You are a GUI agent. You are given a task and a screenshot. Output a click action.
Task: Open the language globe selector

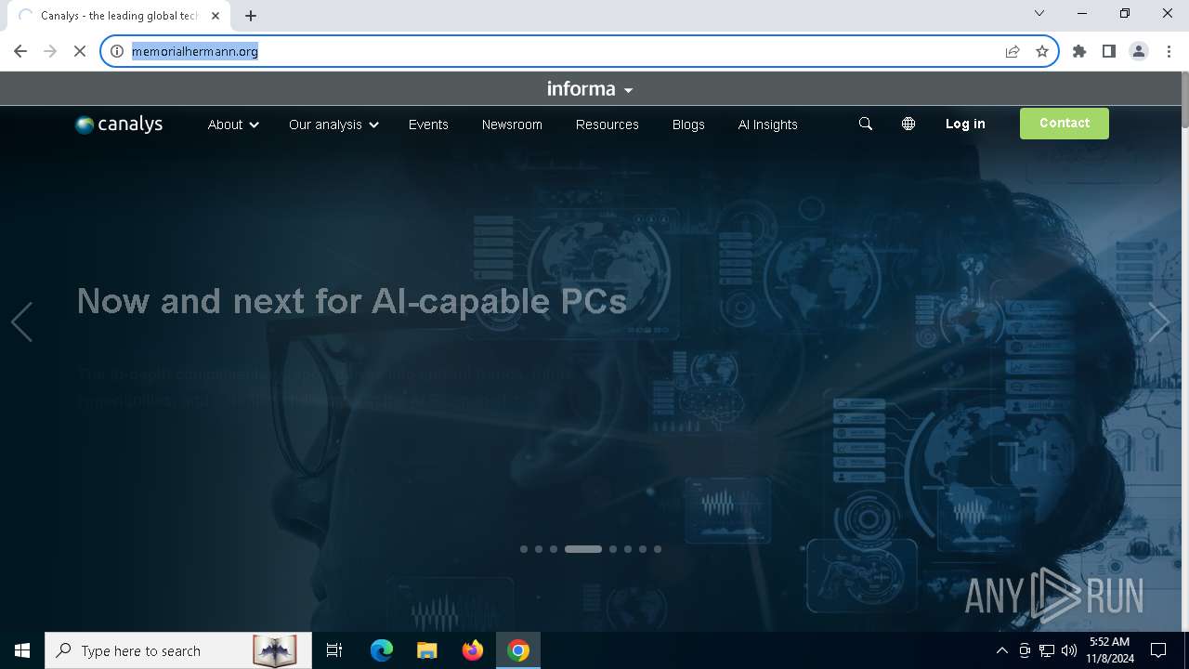[x=908, y=124]
